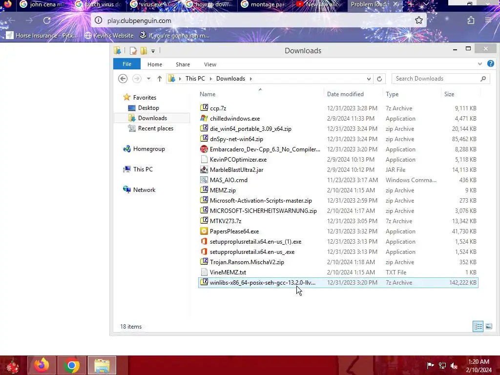Open the Customize Quick Access Toolbar dropdown

pyautogui.click(x=153, y=51)
